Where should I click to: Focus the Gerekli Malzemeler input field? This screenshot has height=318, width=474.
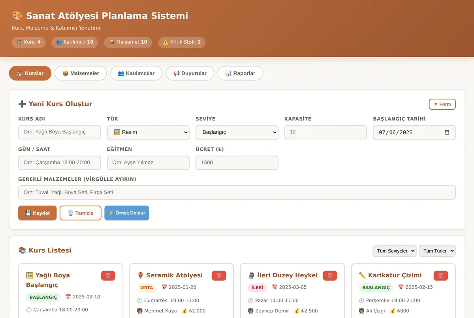pos(237,193)
